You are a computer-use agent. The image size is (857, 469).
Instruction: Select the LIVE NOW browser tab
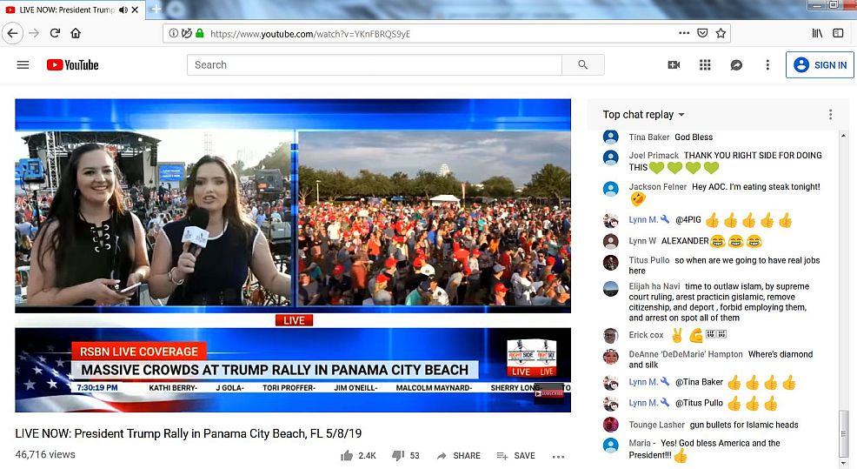tap(61, 10)
